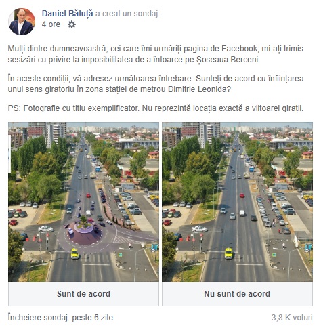Click the PS: Fotografie cu titlu exemplificator paragraph
The image size is (321, 332).
[x=156, y=108]
